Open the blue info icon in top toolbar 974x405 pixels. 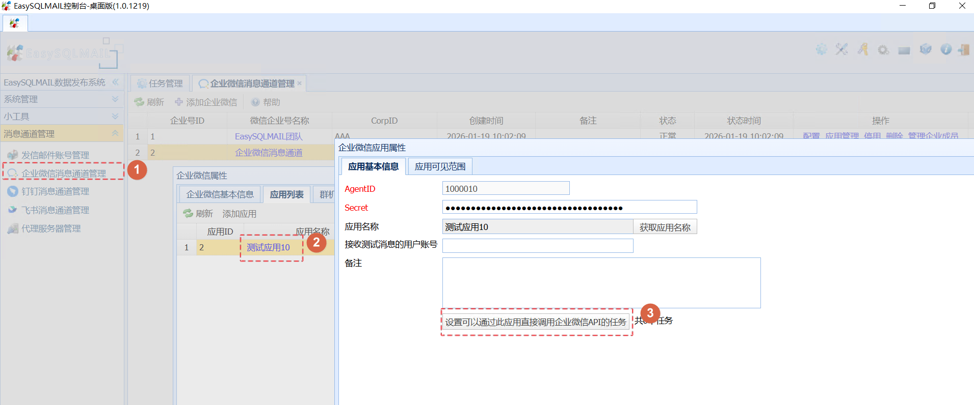click(946, 49)
